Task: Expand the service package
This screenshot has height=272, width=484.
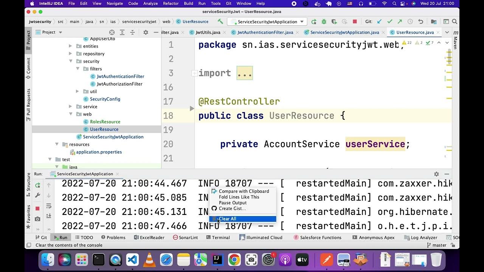Action: (x=70, y=107)
